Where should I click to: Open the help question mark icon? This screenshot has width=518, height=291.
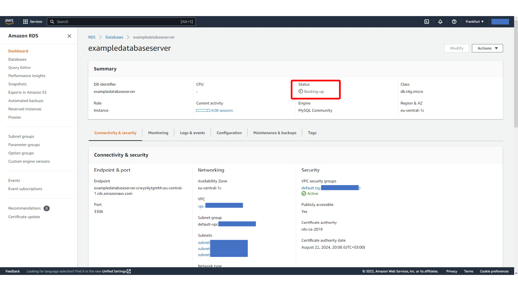454,22
